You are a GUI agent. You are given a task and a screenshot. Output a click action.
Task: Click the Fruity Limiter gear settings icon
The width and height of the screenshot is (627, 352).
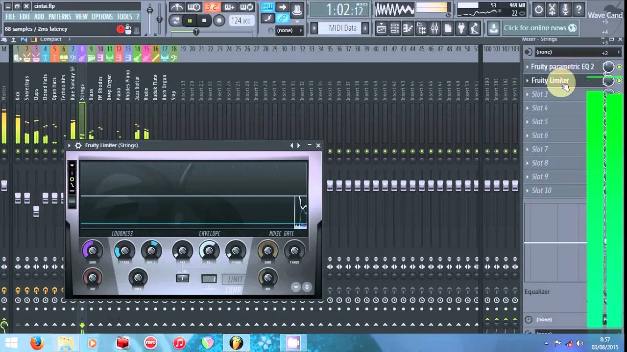coord(78,146)
